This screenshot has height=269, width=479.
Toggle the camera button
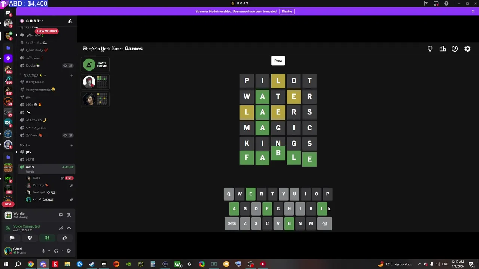[x=12, y=238]
